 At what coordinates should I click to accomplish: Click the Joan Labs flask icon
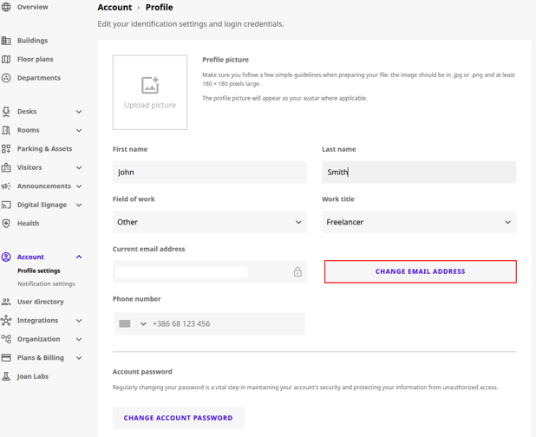coord(6,376)
